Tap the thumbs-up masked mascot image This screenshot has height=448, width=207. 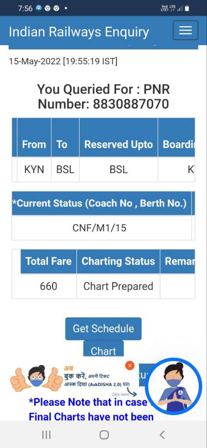pyautogui.click(x=37, y=378)
